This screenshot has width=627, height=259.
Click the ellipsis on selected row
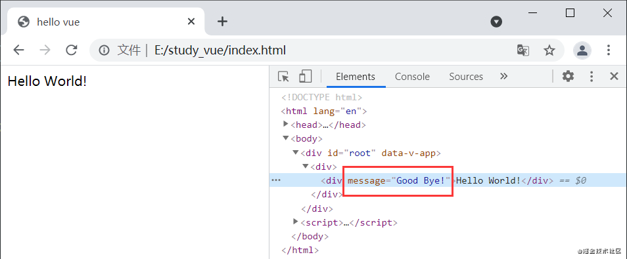point(276,180)
